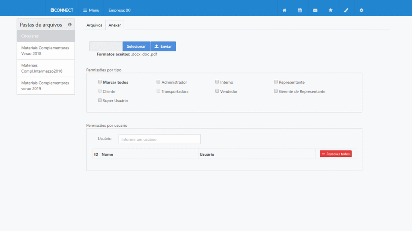Tick the Gerente de Representante checkbox
Viewport: 412px width, 231px height.
[276, 91]
